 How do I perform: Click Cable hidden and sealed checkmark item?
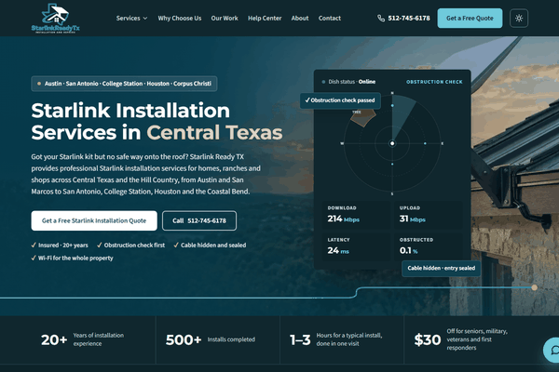pyautogui.click(x=210, y=245)
